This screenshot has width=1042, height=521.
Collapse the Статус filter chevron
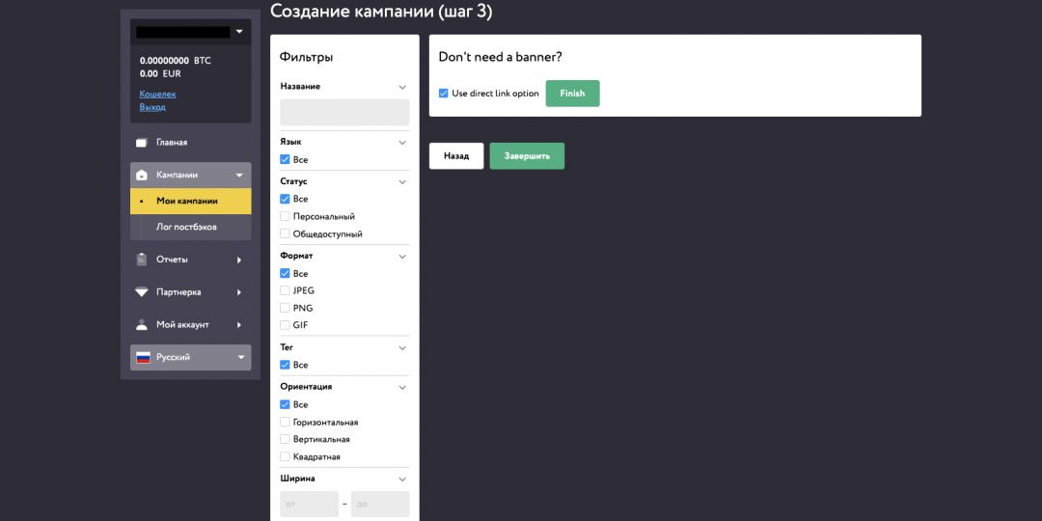click(x=402, y=181)
